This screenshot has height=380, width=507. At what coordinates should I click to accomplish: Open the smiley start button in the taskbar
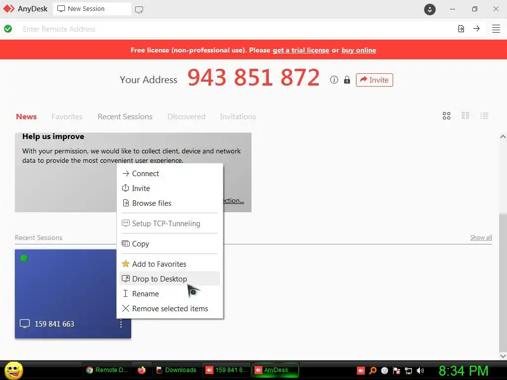[13, 370]
